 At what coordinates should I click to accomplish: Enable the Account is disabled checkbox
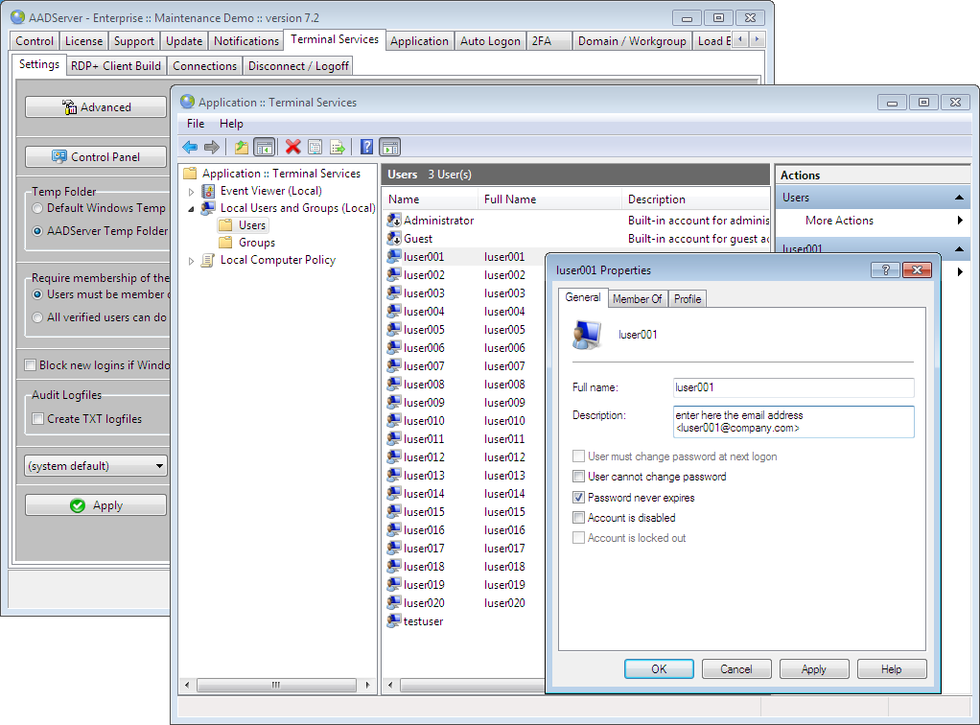click(x=578, y=518)
